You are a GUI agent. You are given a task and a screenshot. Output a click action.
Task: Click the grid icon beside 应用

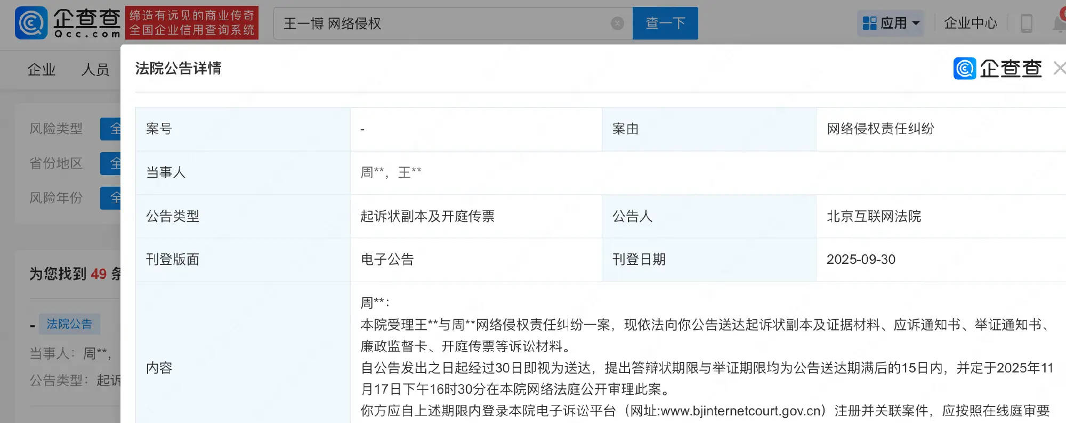pyautogui.click(x=869, y=23)
